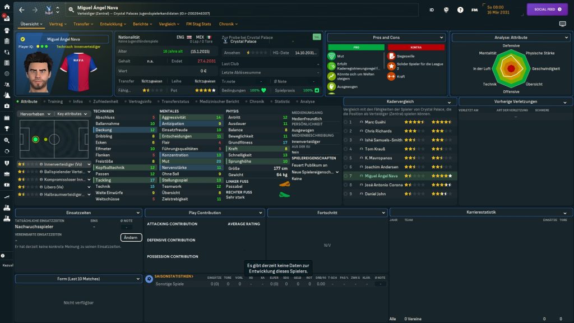Expand the Hervorheben dropdown
The image size is (574, 323).
point(35,114)
